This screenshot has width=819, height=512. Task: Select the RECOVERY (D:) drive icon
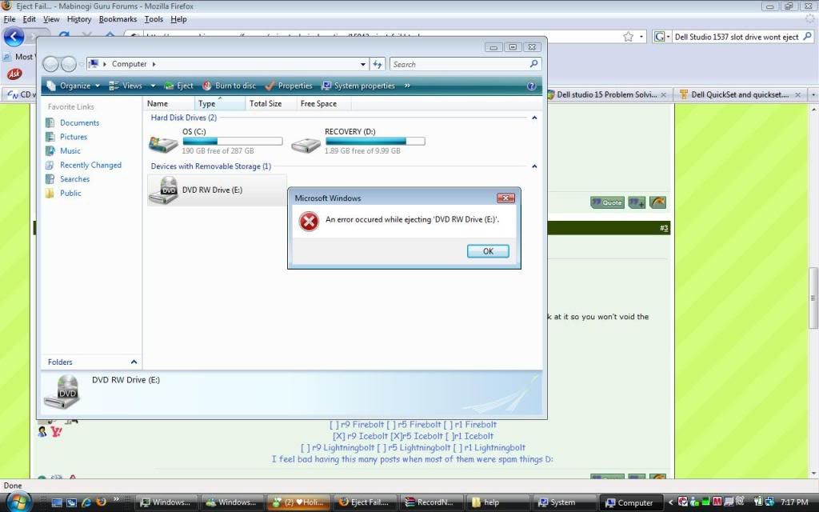[306, 144]
